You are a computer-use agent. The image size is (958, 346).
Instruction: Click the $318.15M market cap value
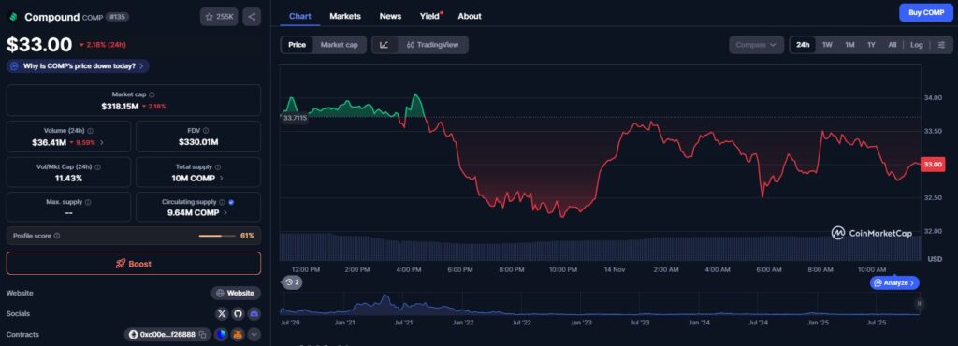[x=121, y=107]
